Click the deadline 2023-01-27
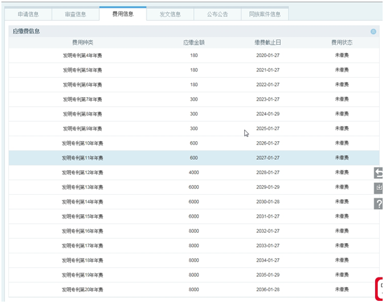Viewport: 384px width, 303px height. point(268,99)
